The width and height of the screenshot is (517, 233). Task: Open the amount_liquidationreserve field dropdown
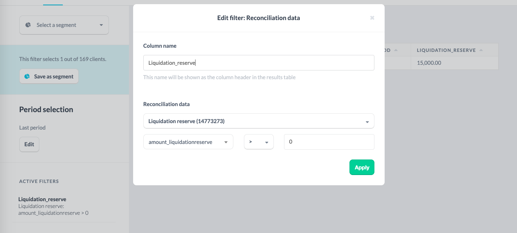click(x=188, y=142)
